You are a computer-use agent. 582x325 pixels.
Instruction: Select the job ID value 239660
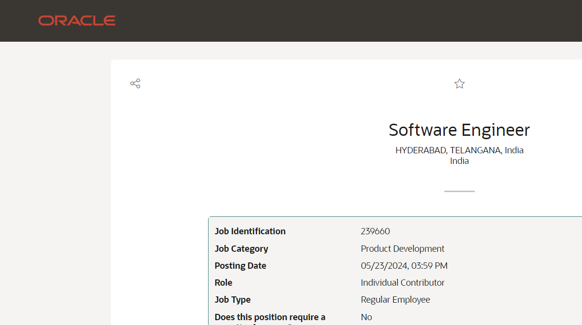(x=375, y=231)
